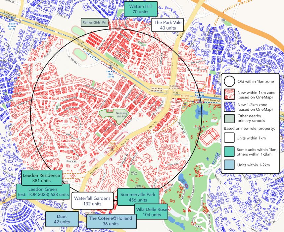The image size is (284, 232).
Task: Click the Fan Kah Kee Dr road label
Action: [74, 60]
